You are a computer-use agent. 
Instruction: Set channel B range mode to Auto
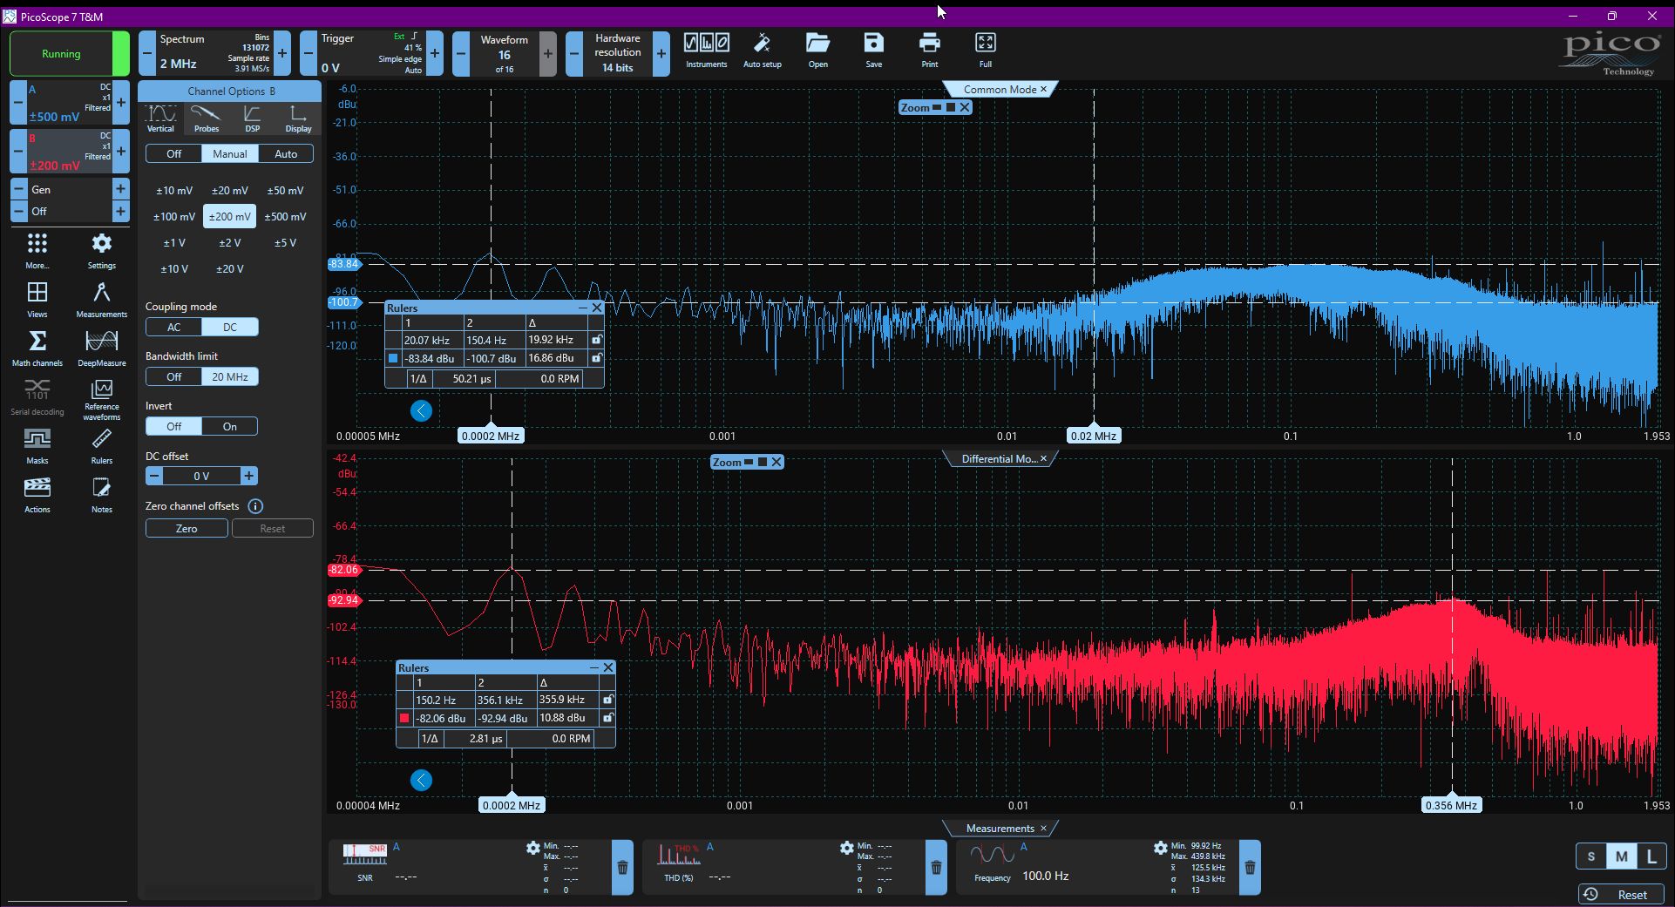click(286, 154)
